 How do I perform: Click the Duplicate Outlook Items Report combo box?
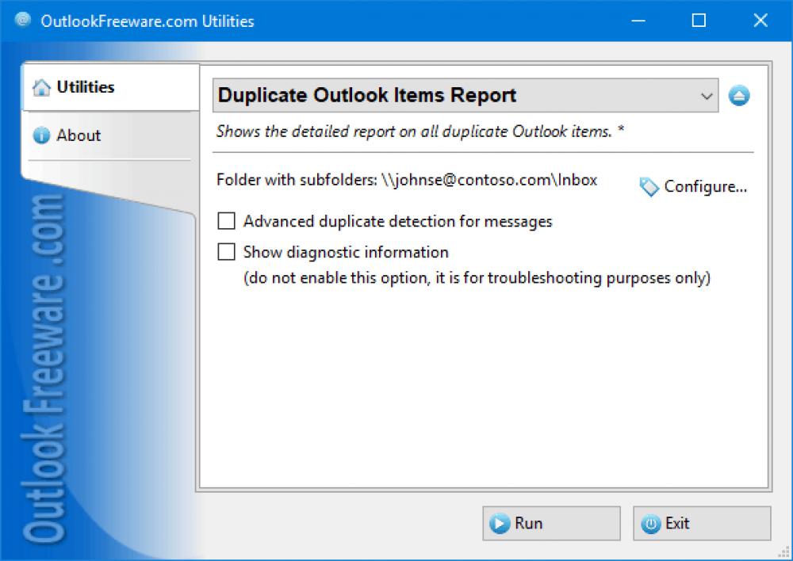tap(460, 95)
